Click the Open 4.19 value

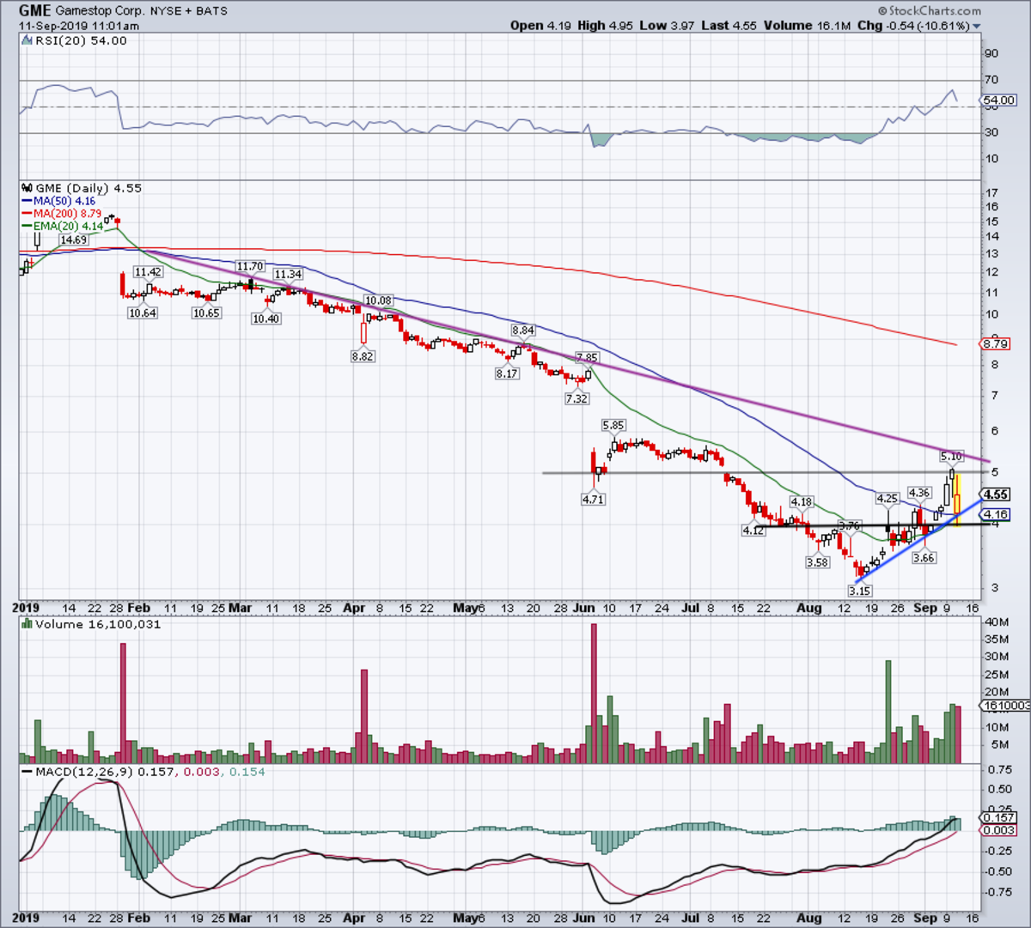(x=540, y=26)
